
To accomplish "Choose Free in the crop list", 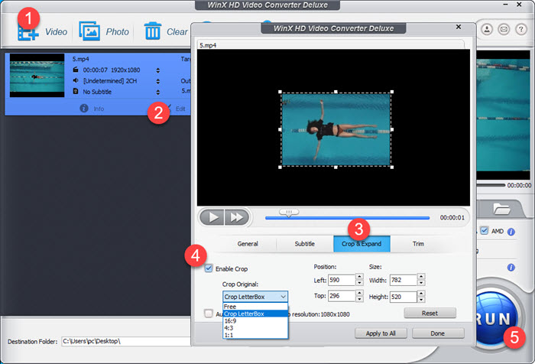I will click(255, 307).
